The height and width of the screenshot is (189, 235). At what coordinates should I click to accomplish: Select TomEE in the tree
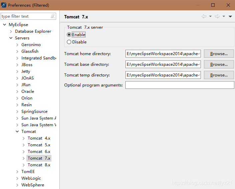click(x=28, y=172)
